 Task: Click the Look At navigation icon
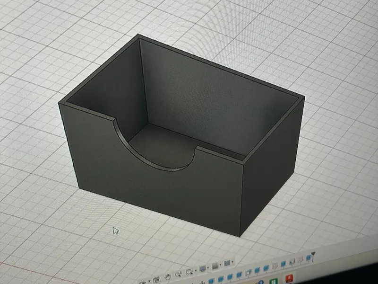click(x=157, y=279)
